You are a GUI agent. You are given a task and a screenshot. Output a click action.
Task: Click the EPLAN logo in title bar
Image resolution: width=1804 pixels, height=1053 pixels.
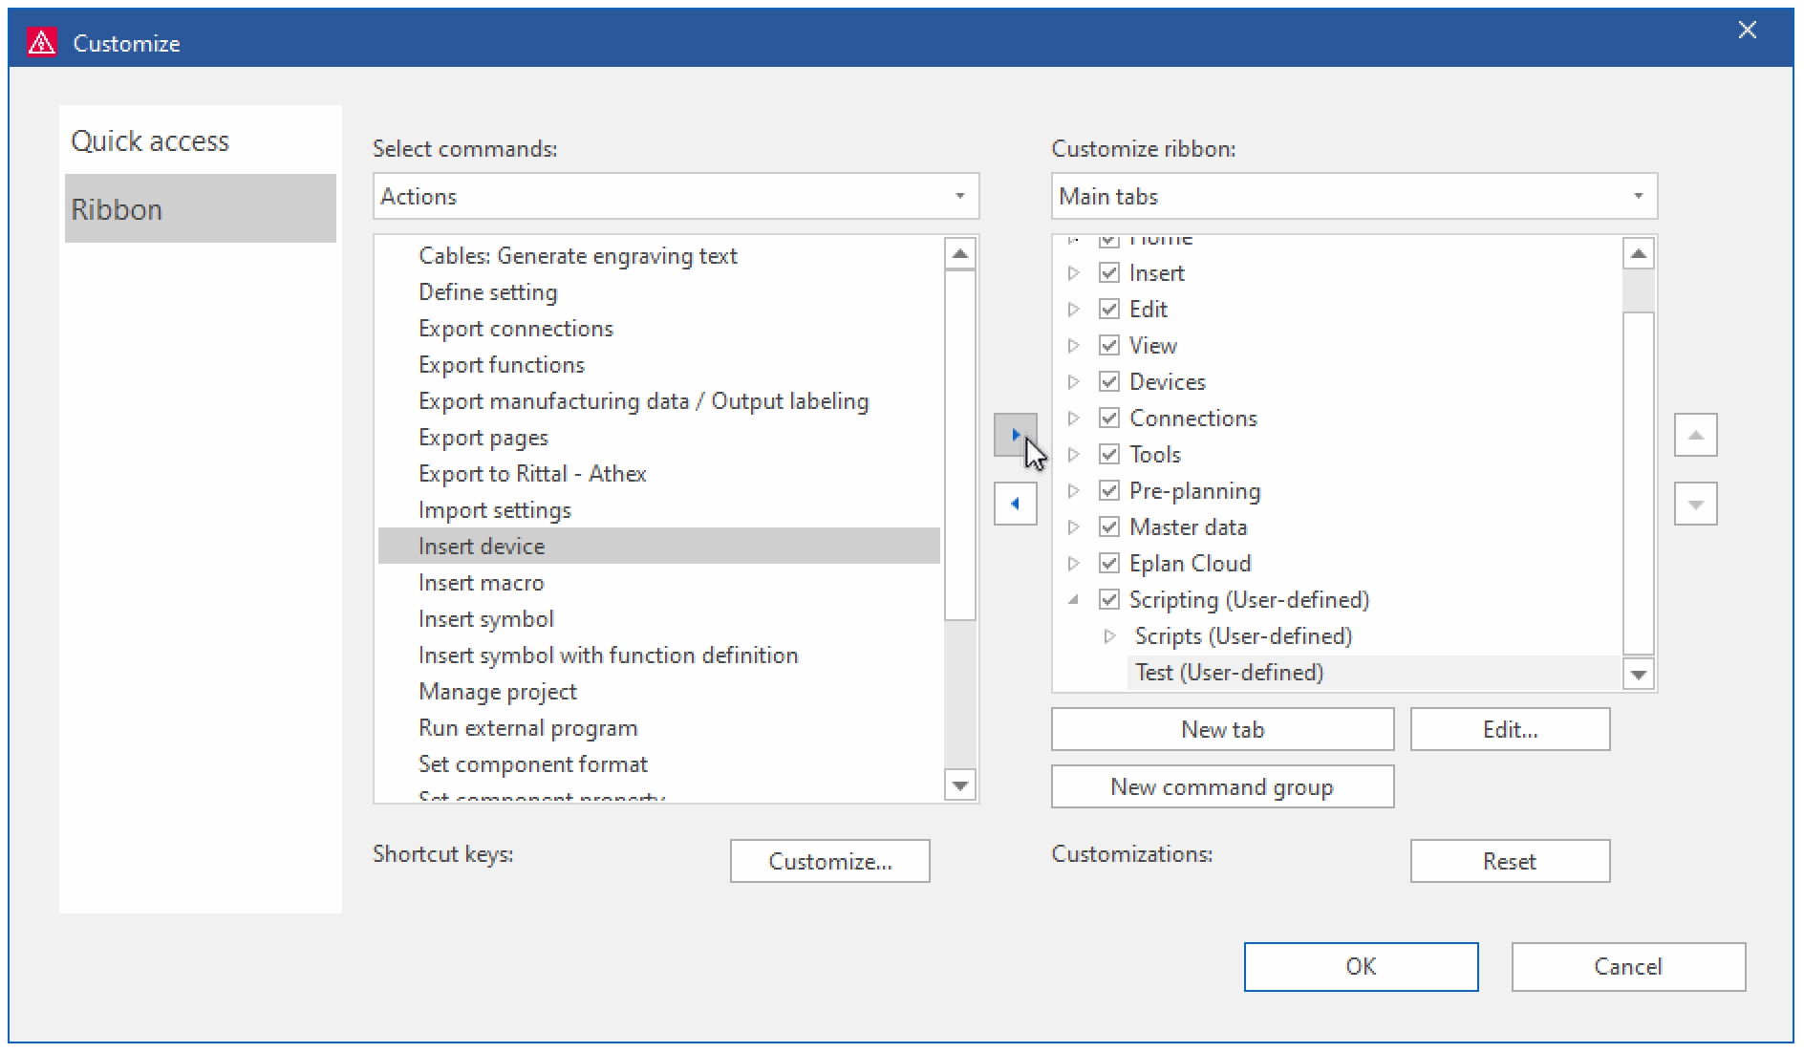(42, 43)
